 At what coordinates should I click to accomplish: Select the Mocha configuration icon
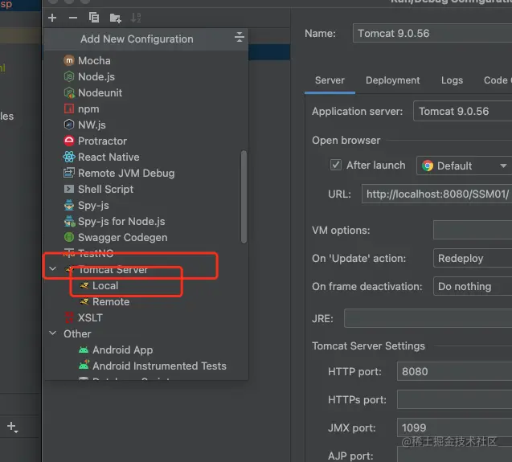tap(69, 60)
